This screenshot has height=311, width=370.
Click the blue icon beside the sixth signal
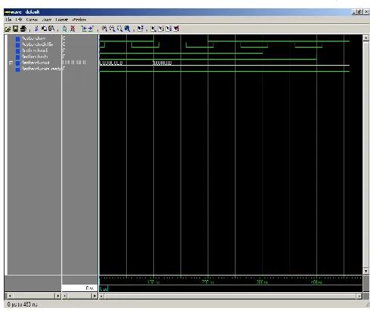point(17,69)
